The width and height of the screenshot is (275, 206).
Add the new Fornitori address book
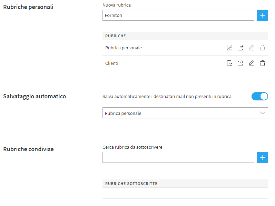(x=263, y=15)
